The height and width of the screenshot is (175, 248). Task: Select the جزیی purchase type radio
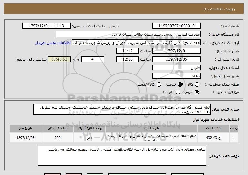[x=197, y=92]
